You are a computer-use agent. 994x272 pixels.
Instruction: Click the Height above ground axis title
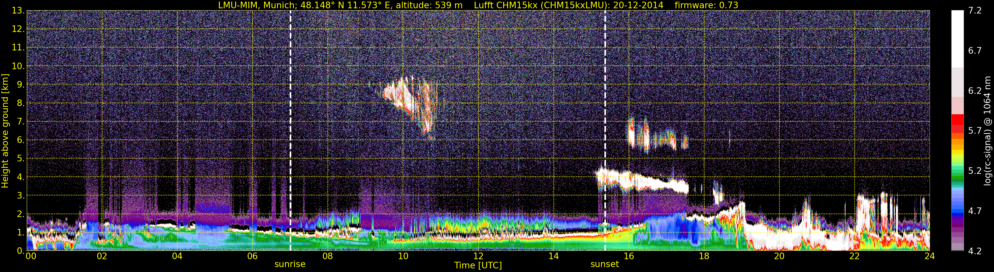(x=5, y=131)
